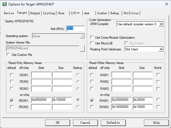The image size is (171, 128).
Task: Open the Utilities tab
Action: pos(131,13)
